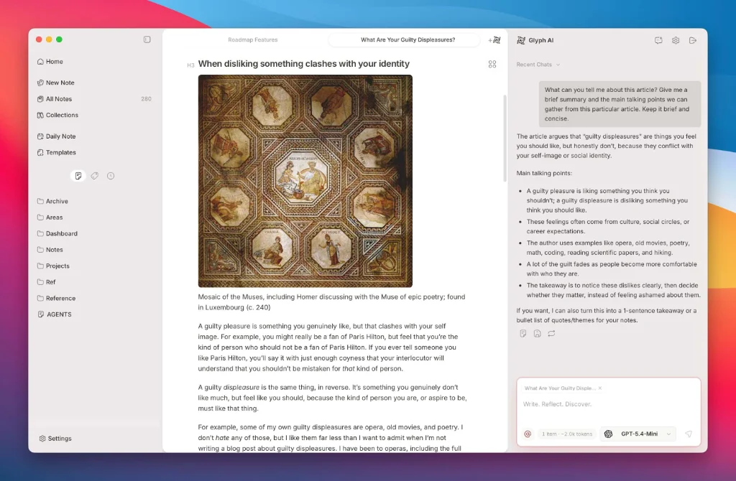This screenshot has width=736, height=481.
Task: Expand the Projects folder in sidebar
Action: (57, 266)
